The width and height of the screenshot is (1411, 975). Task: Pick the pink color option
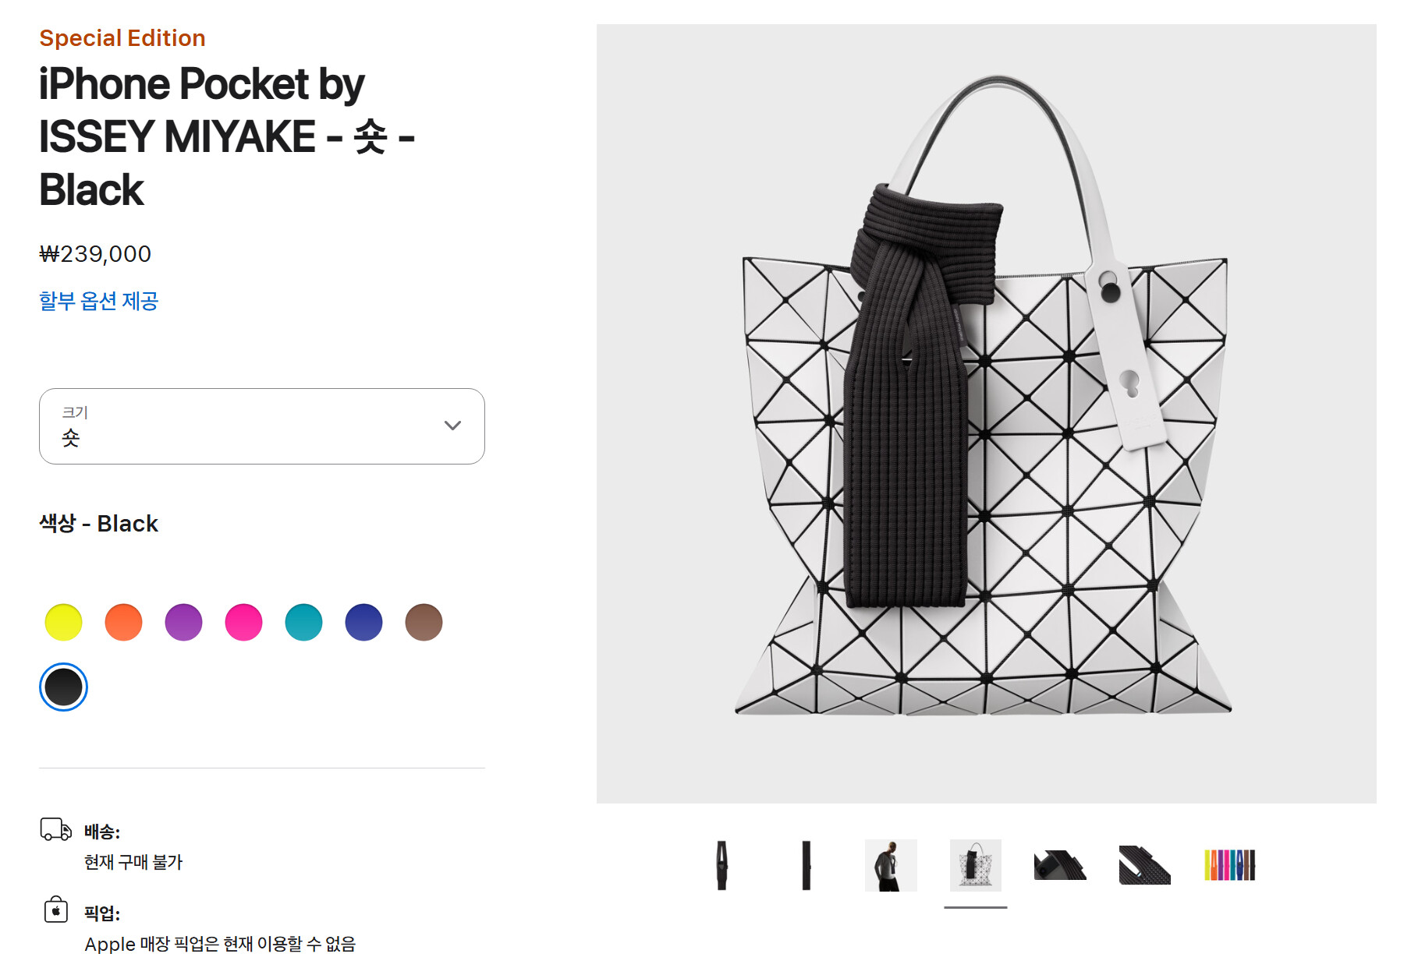(243, 622)
